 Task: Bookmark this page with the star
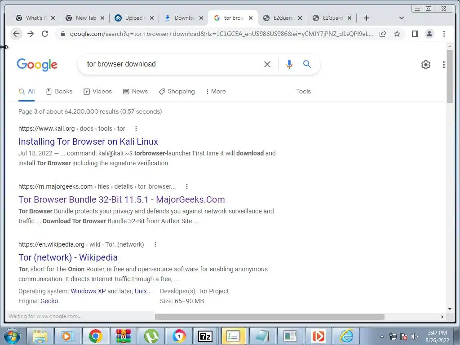point(397,34)
